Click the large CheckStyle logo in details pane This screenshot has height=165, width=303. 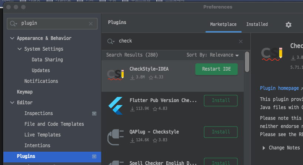(272, 54)
